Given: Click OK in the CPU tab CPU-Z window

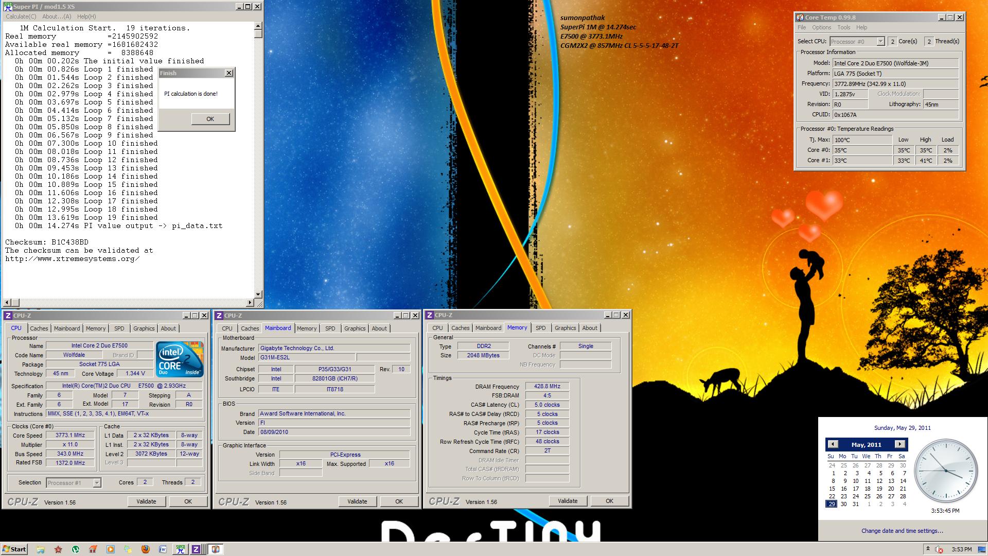Looking at the screenshot, I should 188,501.
